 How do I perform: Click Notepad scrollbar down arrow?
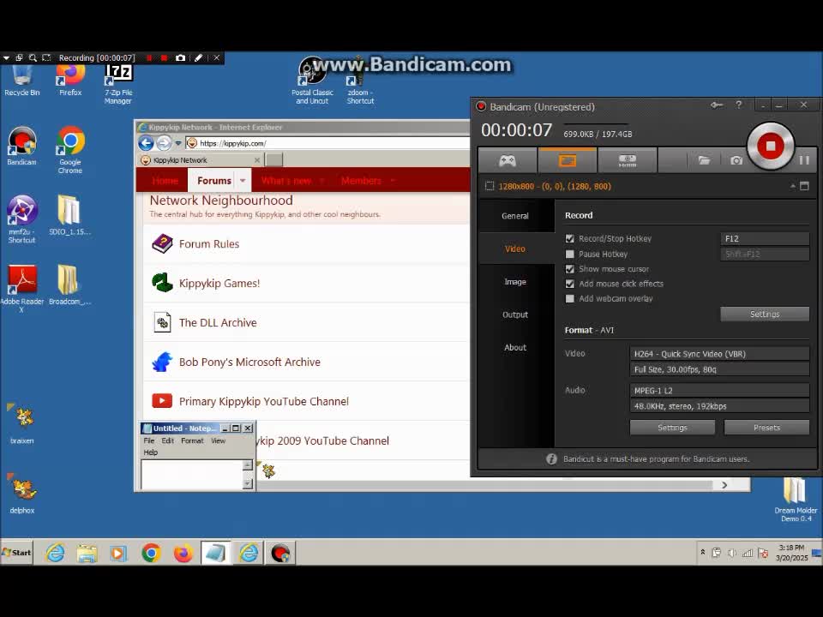247,483
